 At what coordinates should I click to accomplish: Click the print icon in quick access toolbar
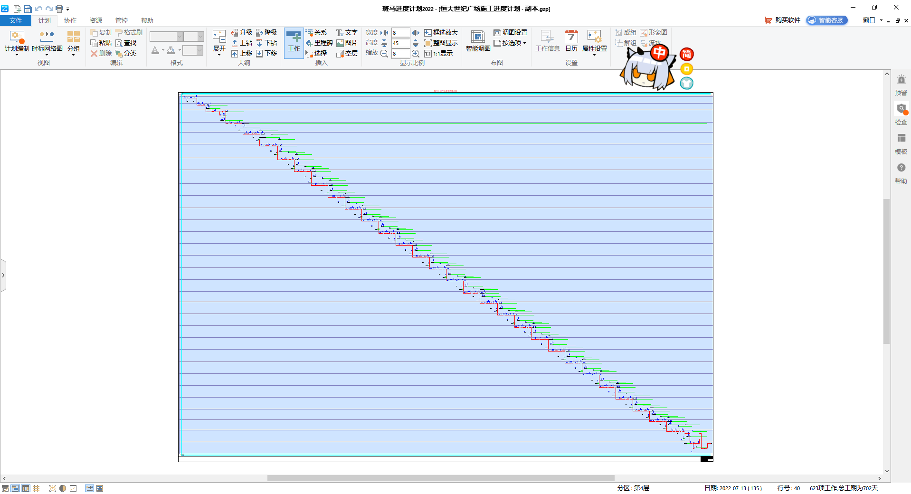59,9
